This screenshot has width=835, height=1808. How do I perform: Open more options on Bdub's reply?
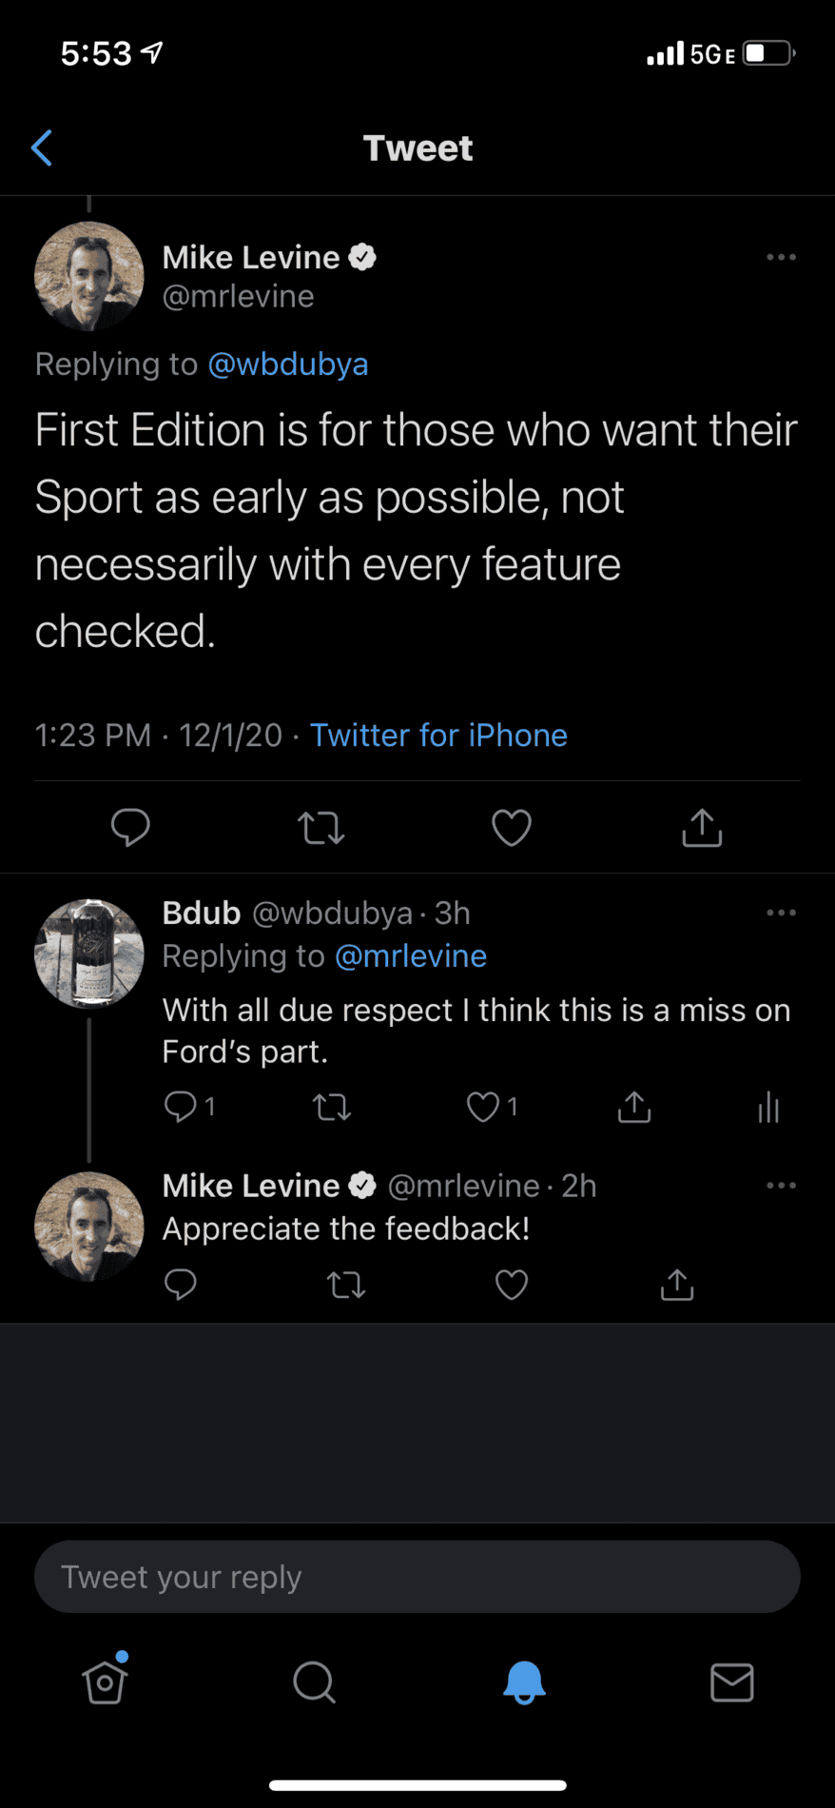[x=781, y=913]
